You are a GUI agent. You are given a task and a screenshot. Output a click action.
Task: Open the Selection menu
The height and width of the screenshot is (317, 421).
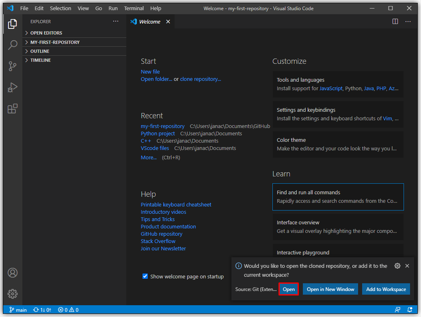60,9
